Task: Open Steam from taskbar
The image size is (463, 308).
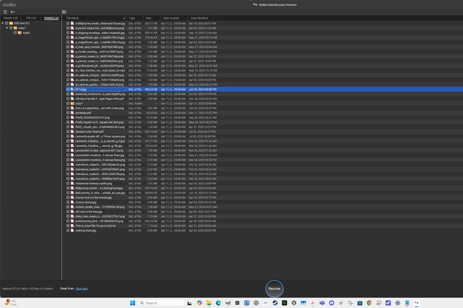Action: coord(275,303)
